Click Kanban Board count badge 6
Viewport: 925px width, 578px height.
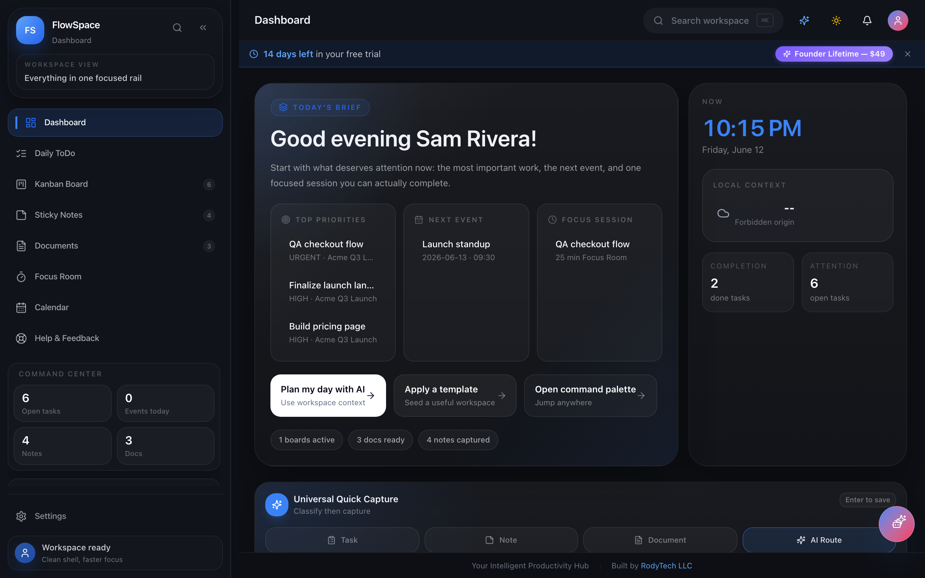coord(209,185)
